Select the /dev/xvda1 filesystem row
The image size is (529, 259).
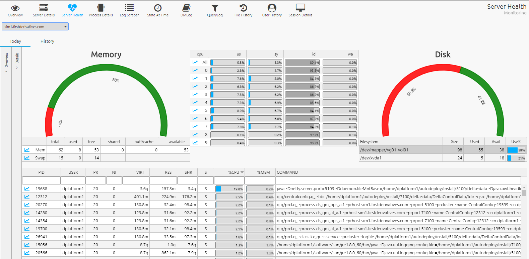pyautogui.click(x=443, y=158)
